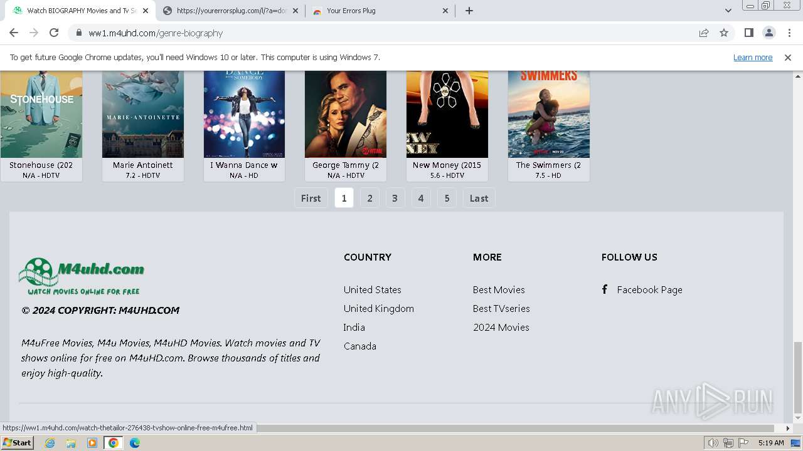Image resolution: width=803 pixels, height=451 pixels.
Task: Close the Your Errors Plug tab
Action: (445, 11)
